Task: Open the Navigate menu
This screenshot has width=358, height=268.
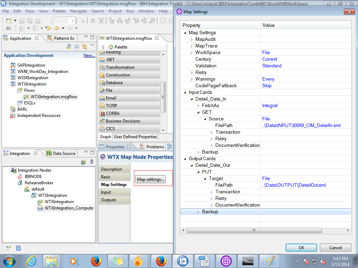Action: pos(78,11)
